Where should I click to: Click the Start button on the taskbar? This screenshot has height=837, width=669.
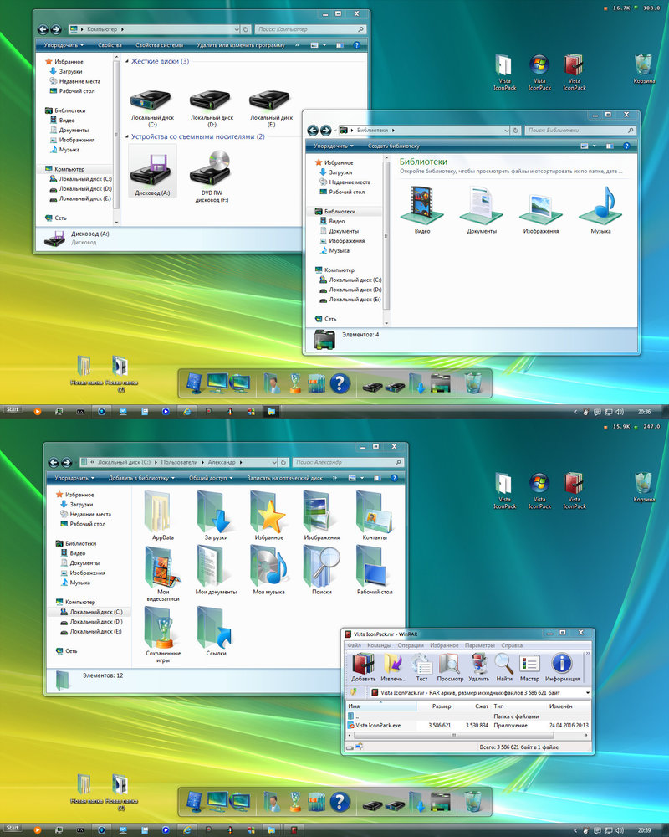pos(12,409)
